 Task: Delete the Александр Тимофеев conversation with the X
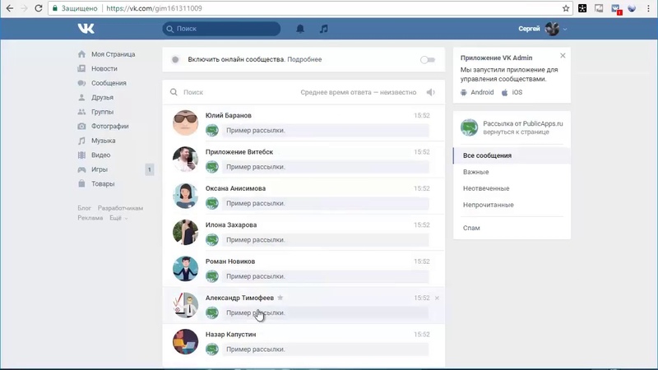click(437, 298)
